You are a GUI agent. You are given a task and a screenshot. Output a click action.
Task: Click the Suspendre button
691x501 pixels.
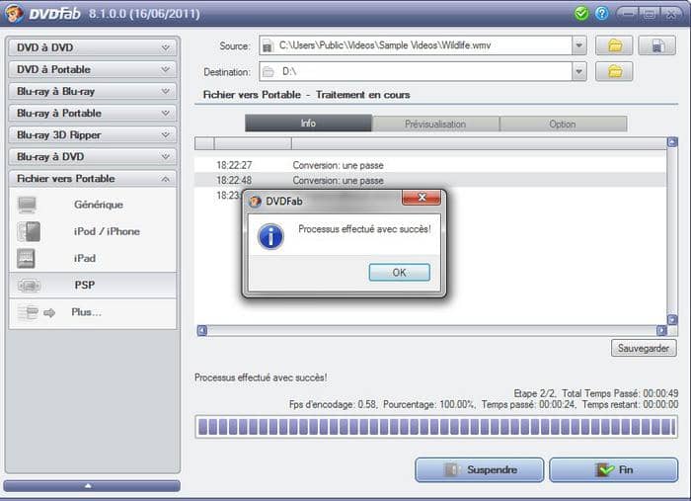[x=479, y=469]
